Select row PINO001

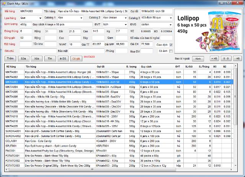tap(119, 151)
